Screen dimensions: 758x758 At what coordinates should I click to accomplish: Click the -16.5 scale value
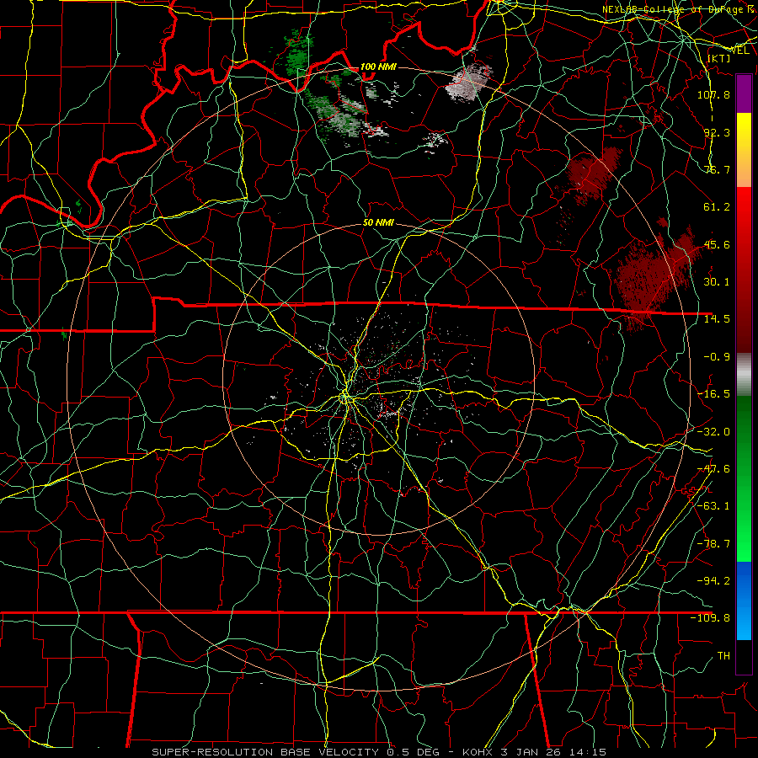(713, 394)
